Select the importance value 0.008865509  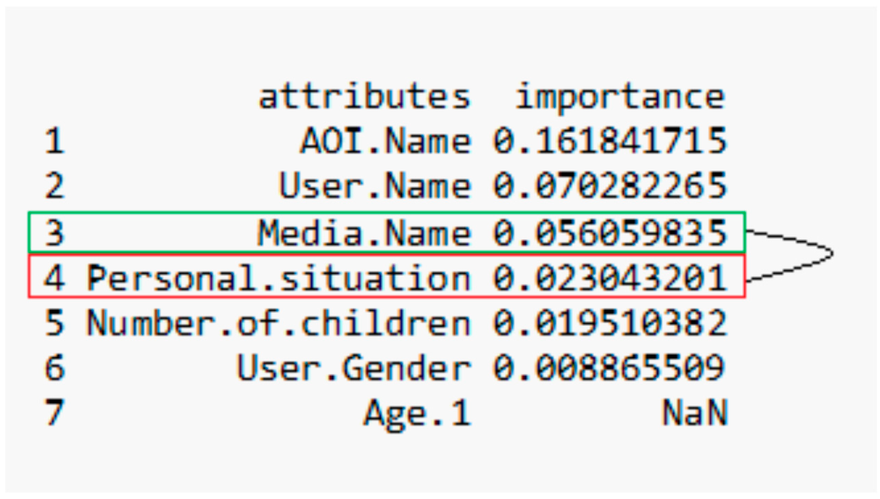click(610, 368)
